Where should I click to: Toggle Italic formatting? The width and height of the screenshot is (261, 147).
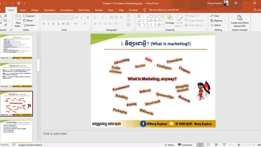(49, 24)
